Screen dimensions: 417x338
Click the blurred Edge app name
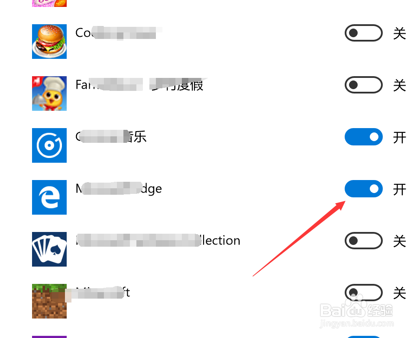click(119, 188)
